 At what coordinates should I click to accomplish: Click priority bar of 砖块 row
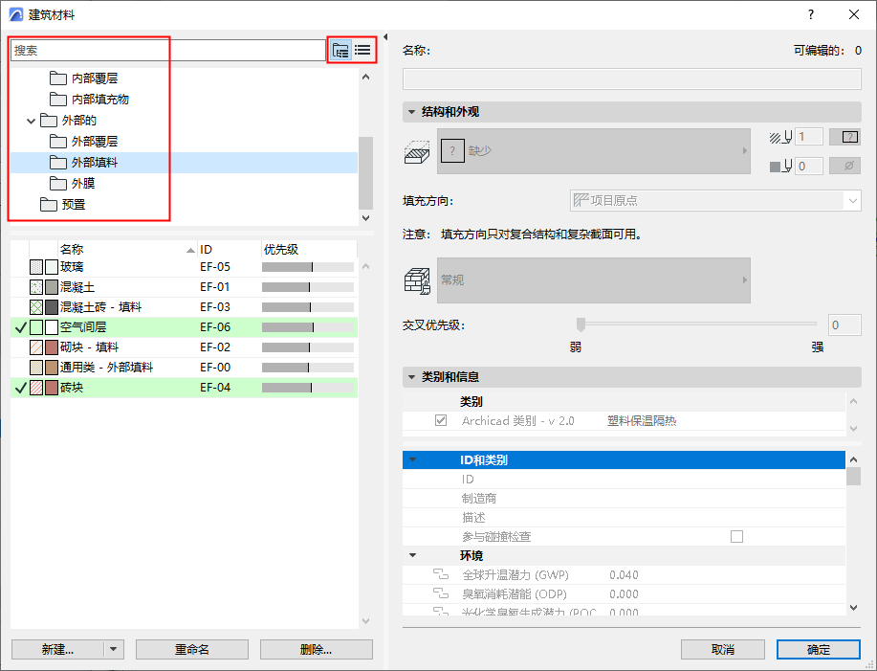[x=308, y=388]
